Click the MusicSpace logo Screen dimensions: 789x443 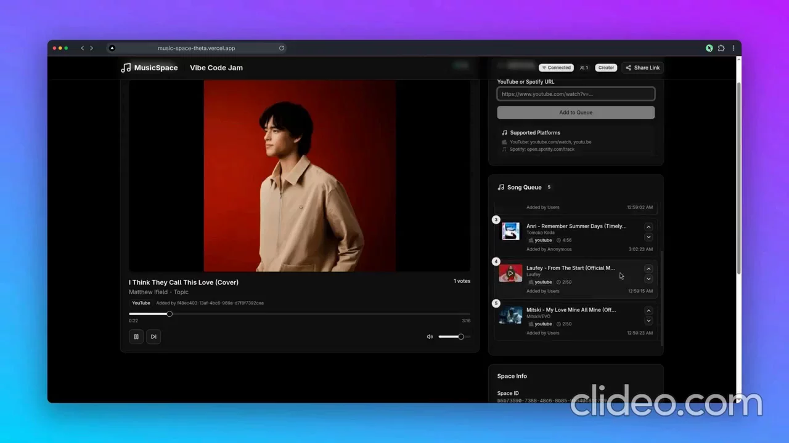point(149,68)
